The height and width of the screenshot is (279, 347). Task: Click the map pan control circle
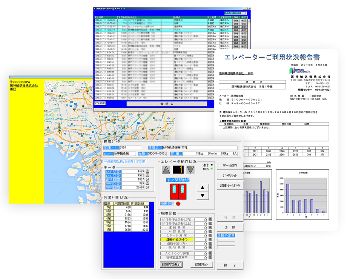[x=50, y=86]
